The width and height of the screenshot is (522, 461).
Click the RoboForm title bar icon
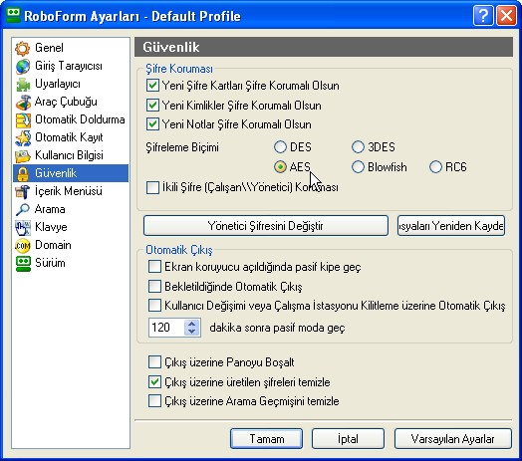[13, 16]
